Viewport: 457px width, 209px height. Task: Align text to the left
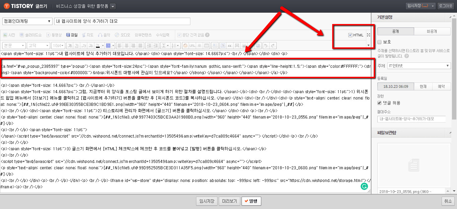(x=120, y=45)
